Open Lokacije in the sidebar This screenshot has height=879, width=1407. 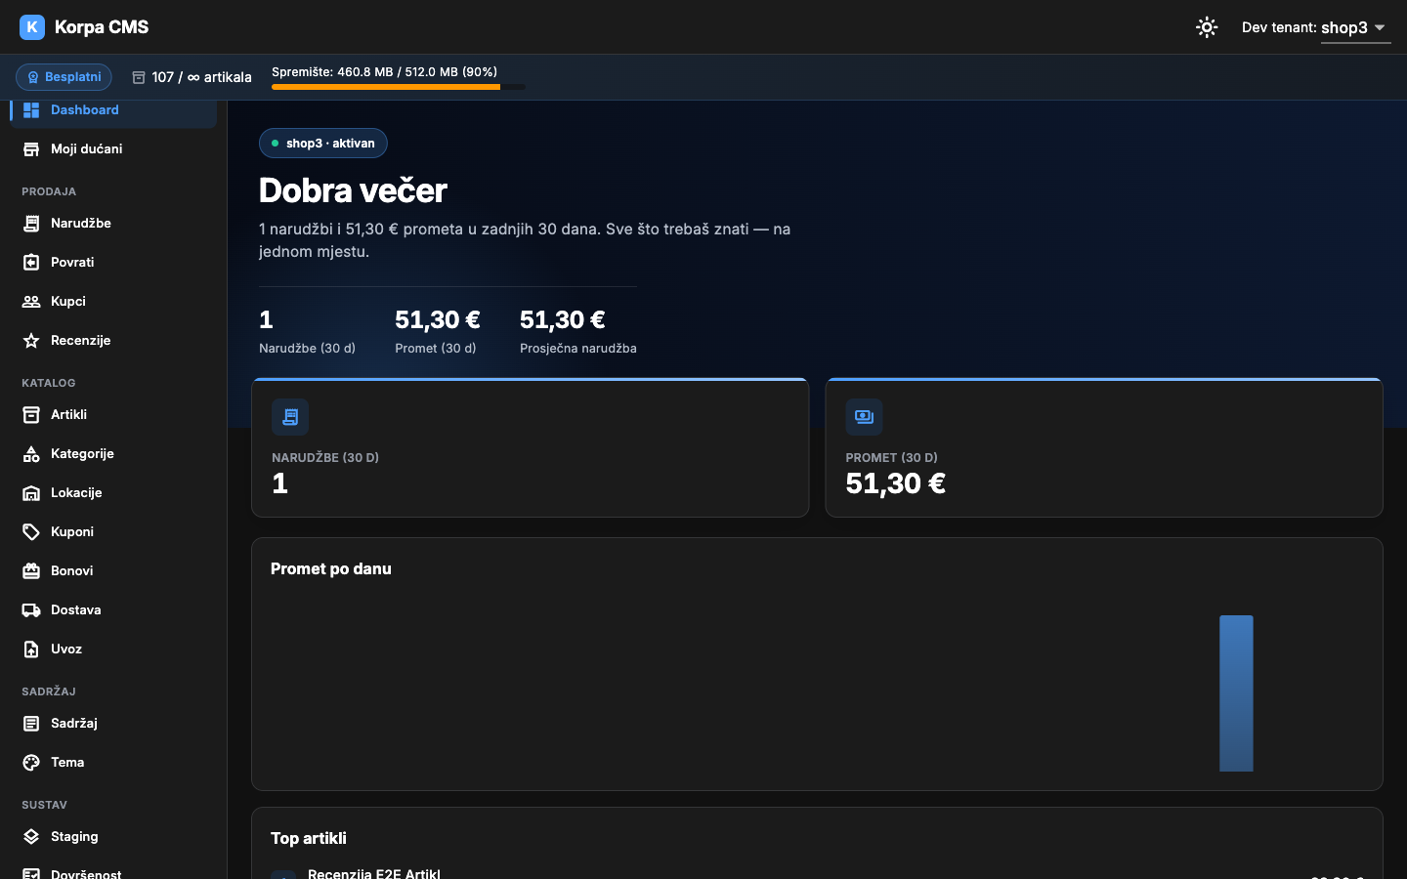(113, 493)
